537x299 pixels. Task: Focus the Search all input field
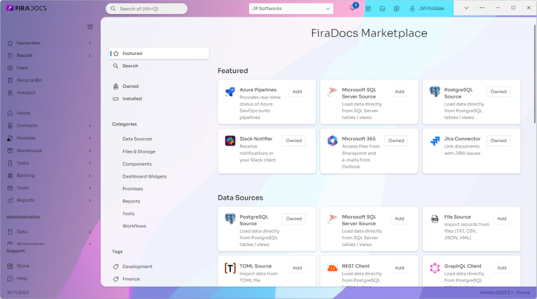click(146, 9)
